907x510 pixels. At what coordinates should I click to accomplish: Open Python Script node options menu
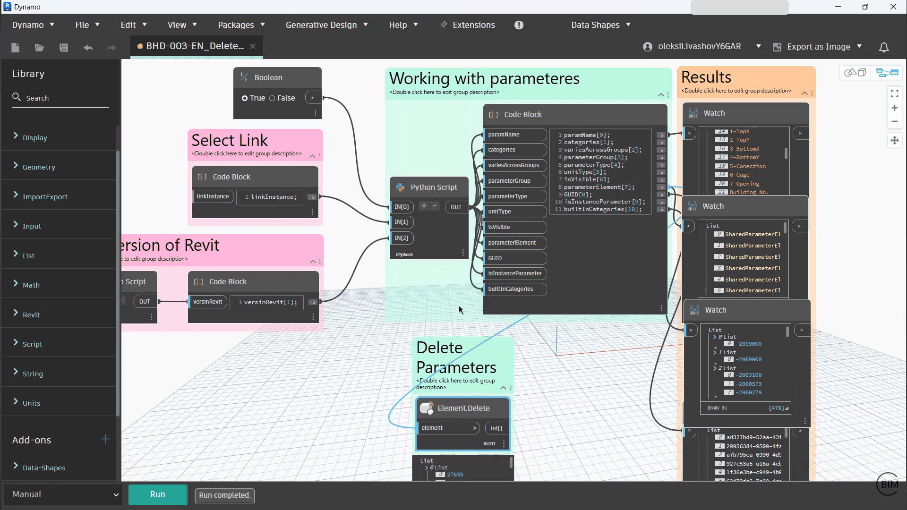click(x=463, y=253)
